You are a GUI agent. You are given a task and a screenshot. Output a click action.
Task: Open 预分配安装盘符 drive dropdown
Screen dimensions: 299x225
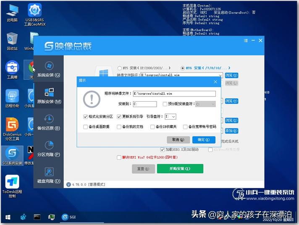point(206,104)
